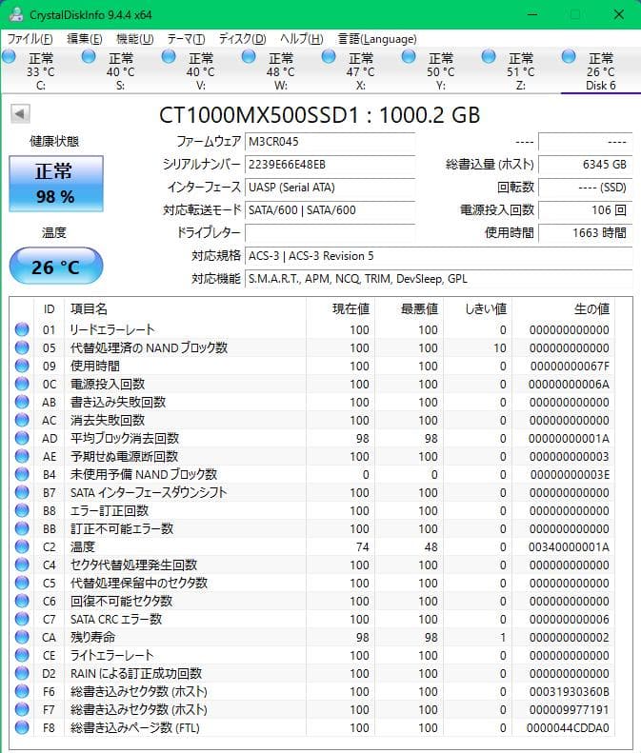
Task: Click status orb for attribute C7 SATA CRC
Action: click(22, 619)
